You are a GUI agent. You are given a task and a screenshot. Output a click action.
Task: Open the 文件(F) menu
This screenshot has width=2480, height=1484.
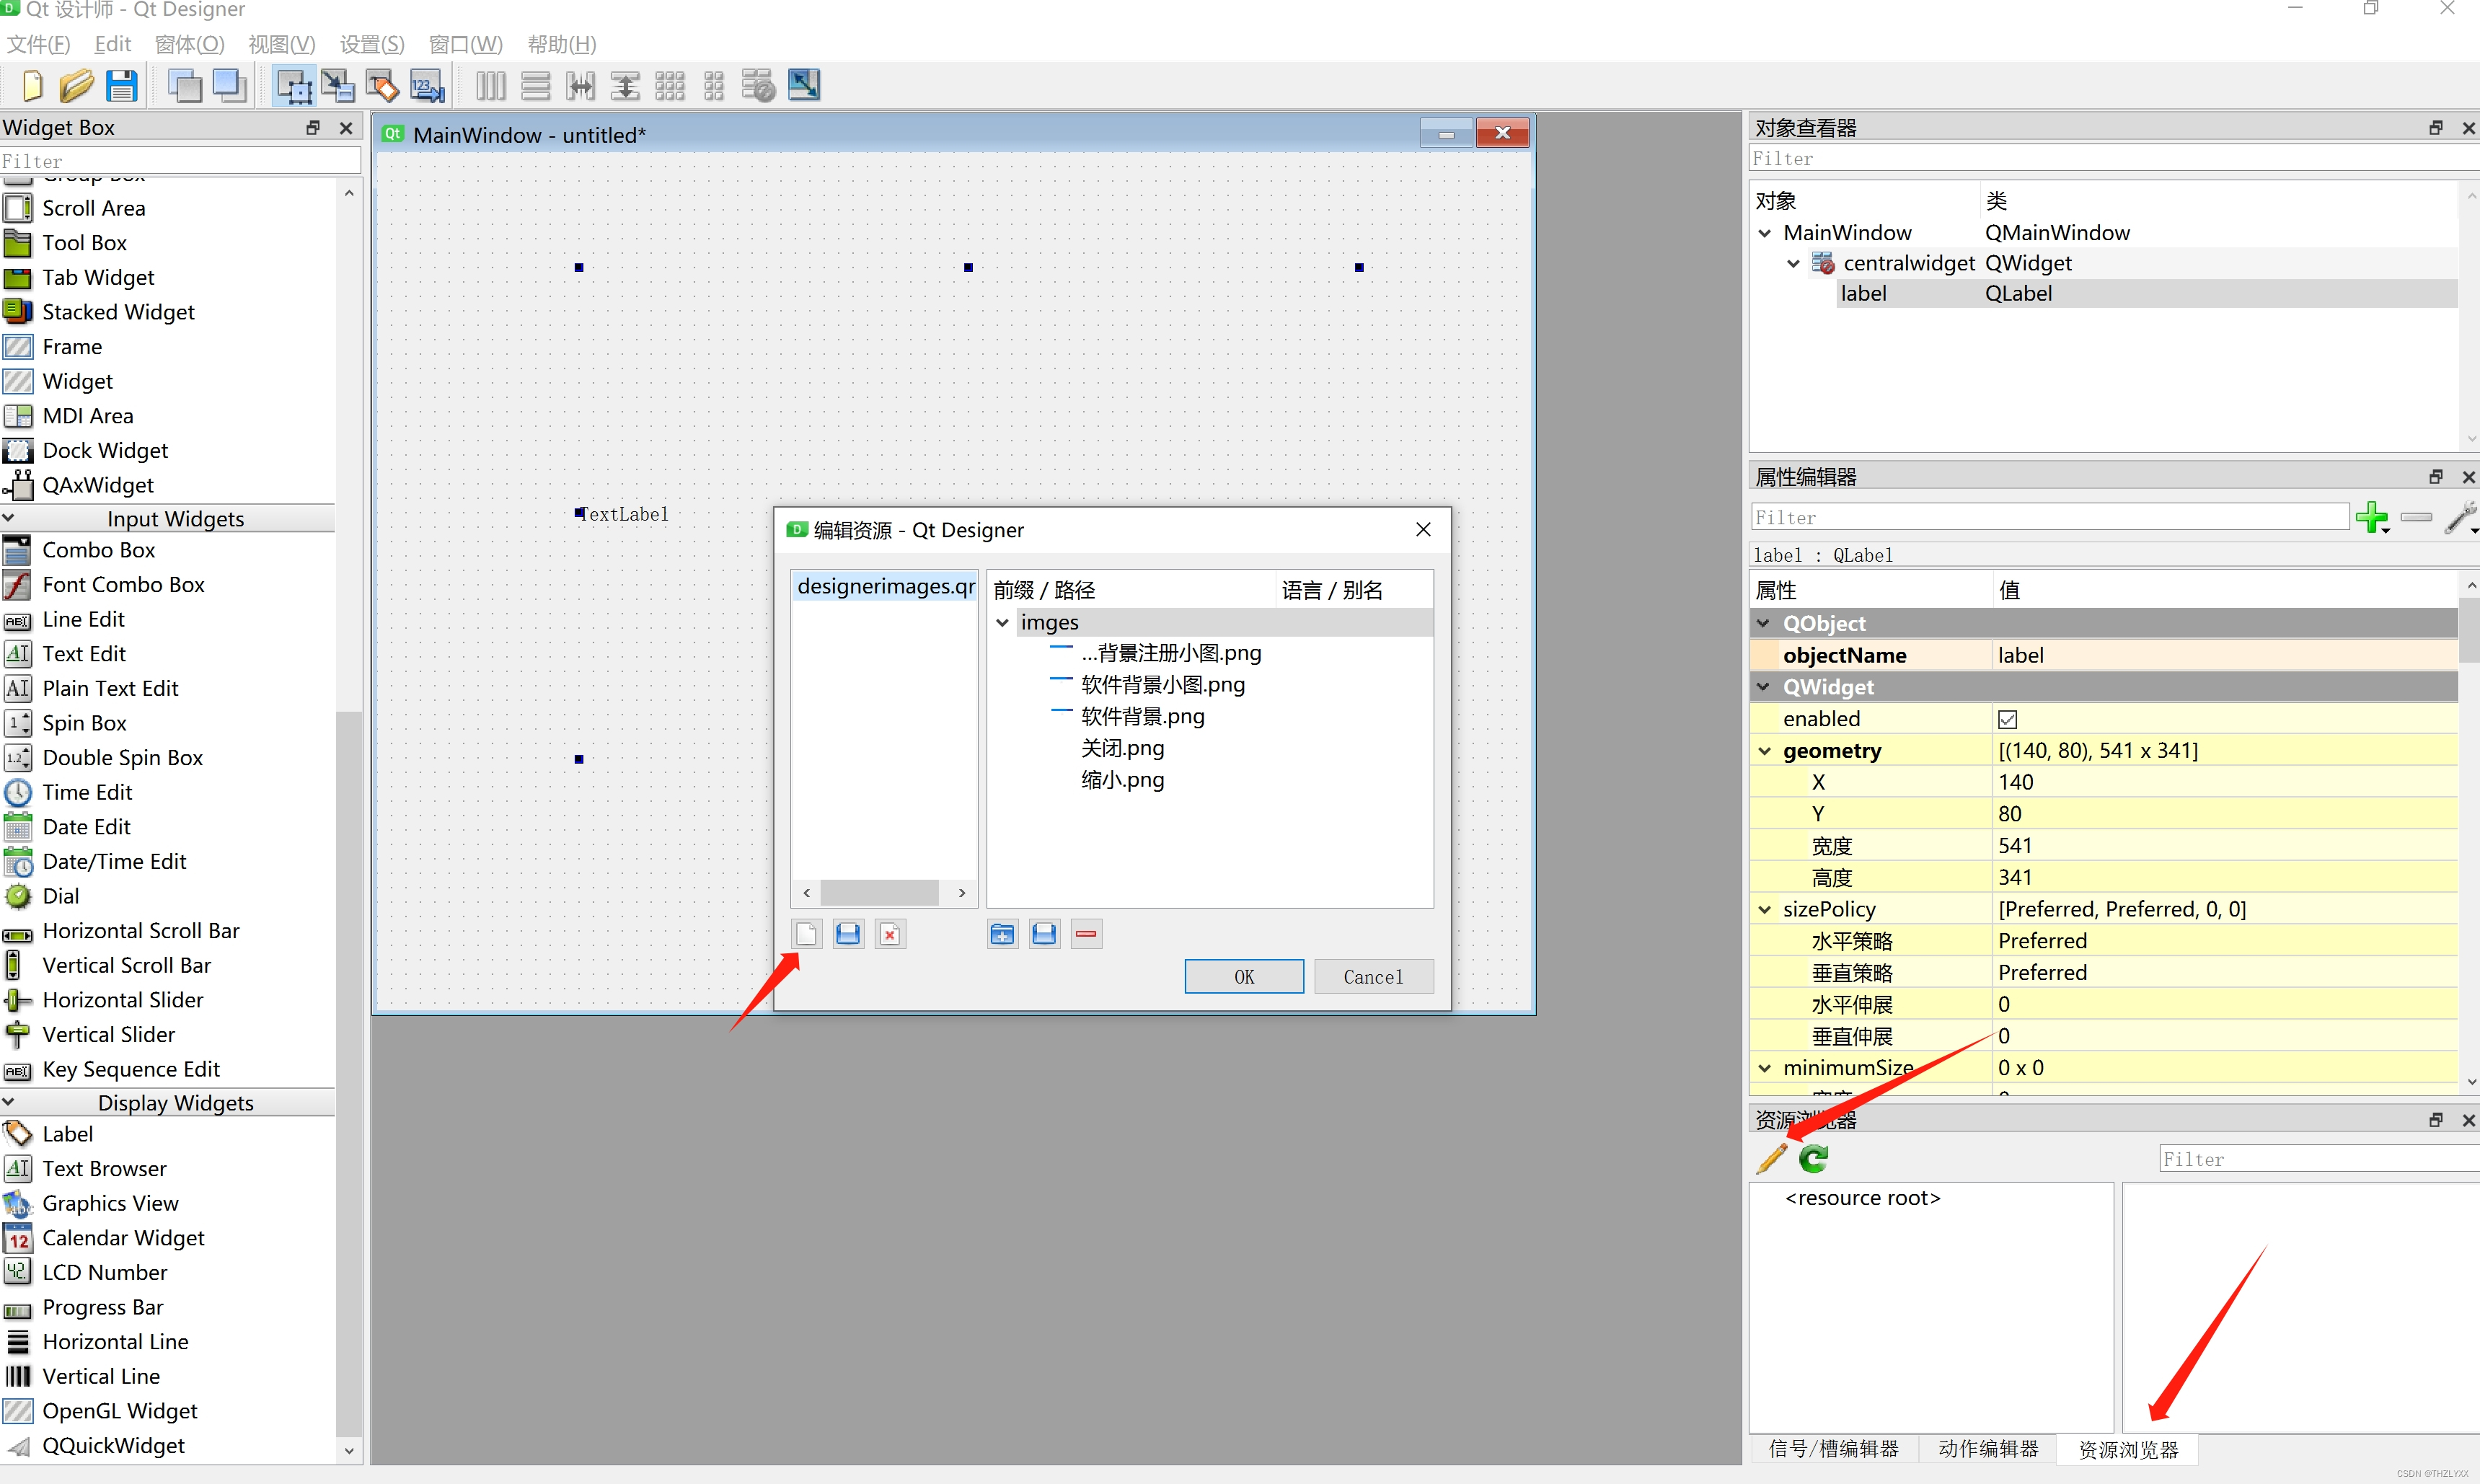tap(39, 44)
